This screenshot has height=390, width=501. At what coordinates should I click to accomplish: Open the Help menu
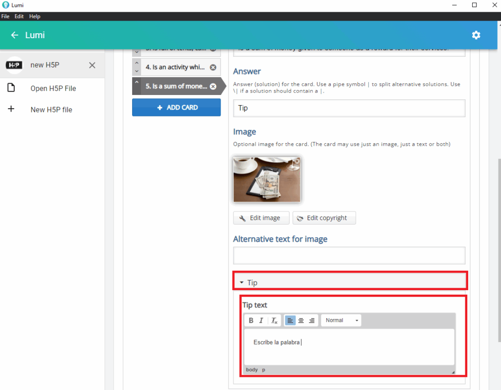tap(35, 16)
